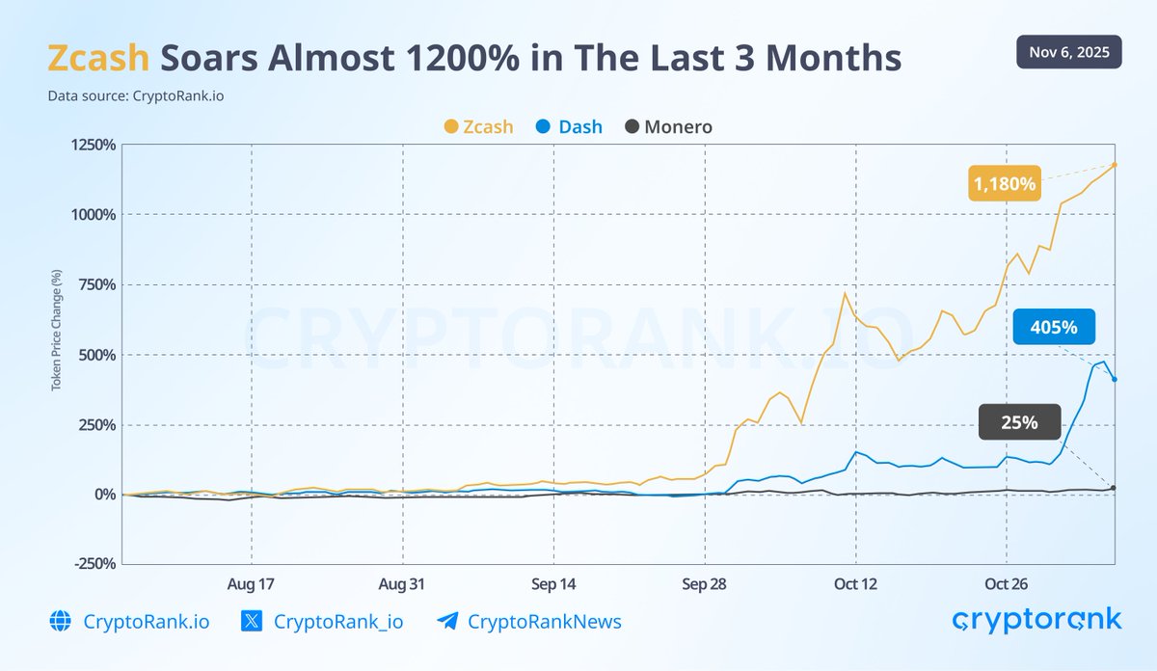Open the CryptoRank.io website link

tap(147, 622)
